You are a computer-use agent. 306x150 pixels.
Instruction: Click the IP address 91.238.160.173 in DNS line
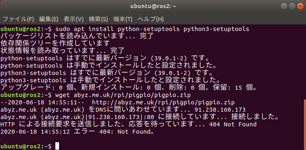coord(220,110)
